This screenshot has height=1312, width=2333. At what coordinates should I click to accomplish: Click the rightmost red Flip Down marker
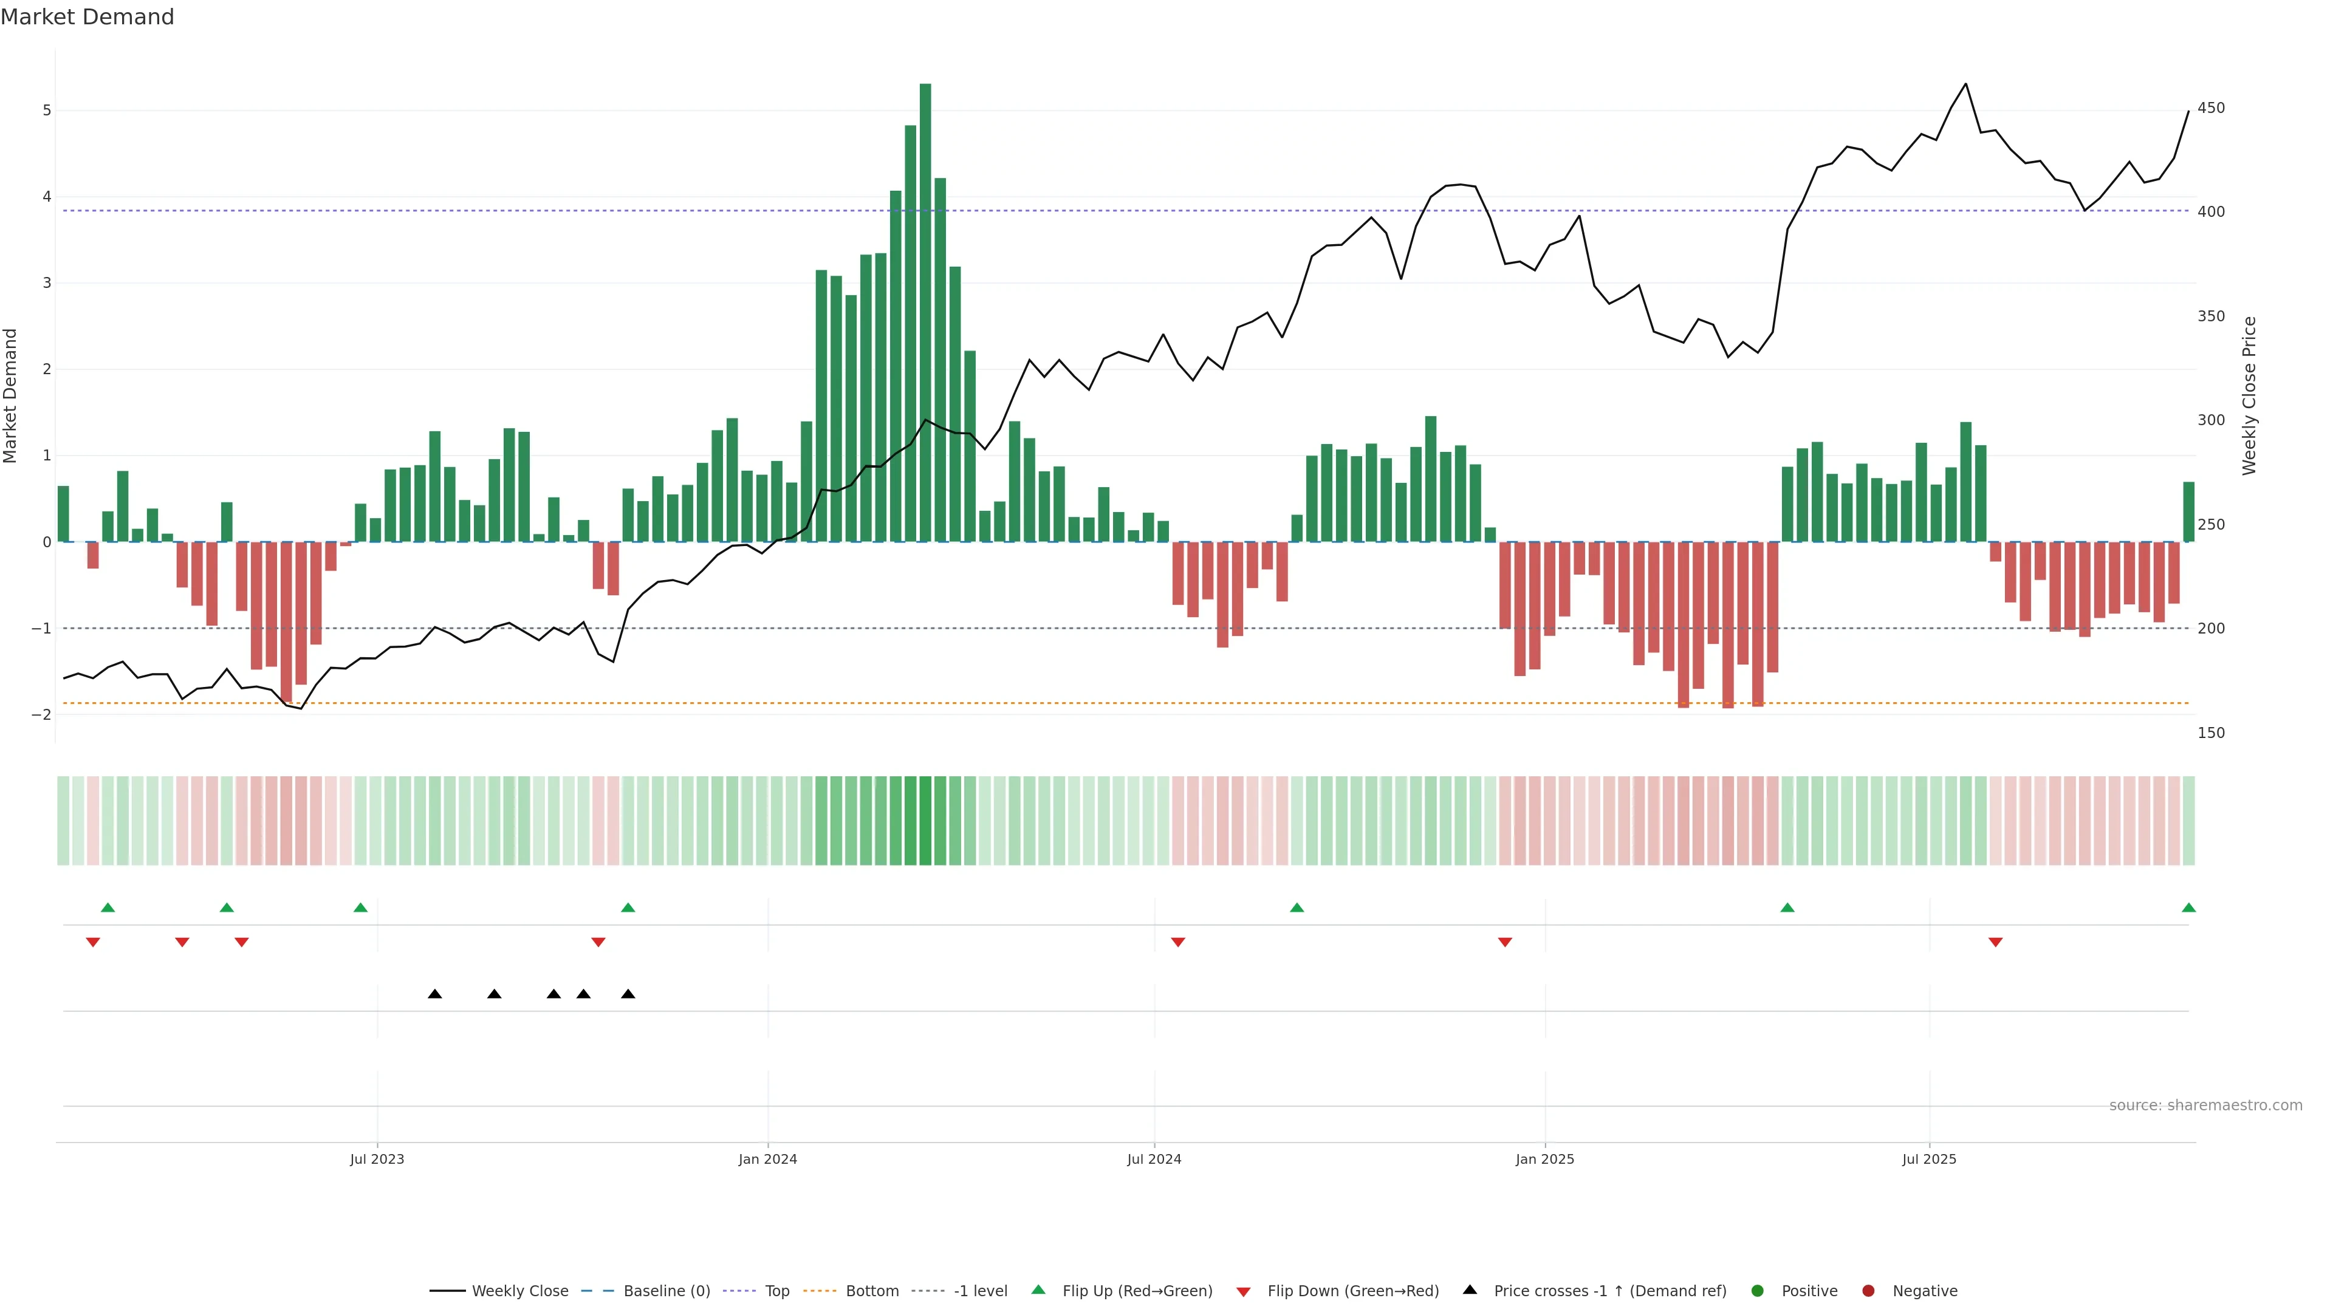pyautogui.click(x=1995, y=943)
